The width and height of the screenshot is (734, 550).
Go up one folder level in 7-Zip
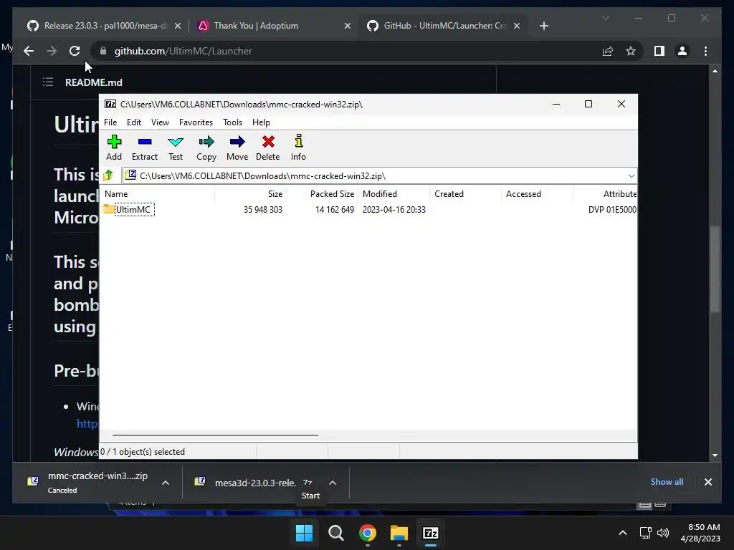tap(109, 175)
